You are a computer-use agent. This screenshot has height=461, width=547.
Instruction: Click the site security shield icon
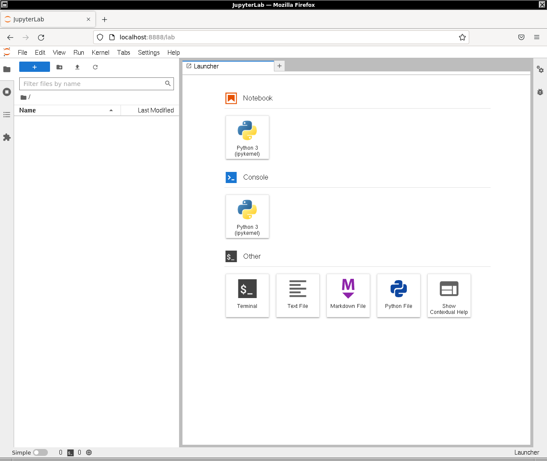pyautogui.click(x=100, y=37)
